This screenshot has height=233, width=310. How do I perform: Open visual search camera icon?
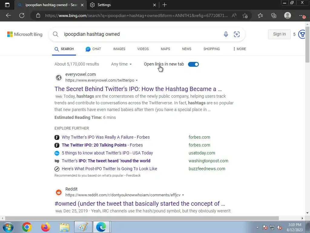pos(237,34)
